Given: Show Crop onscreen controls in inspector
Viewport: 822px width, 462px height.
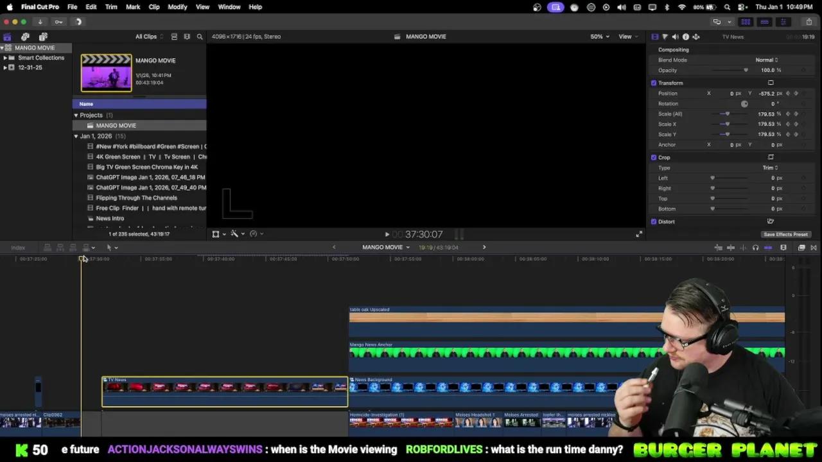Looking at the screenshot, I should [x=771, y=157].
